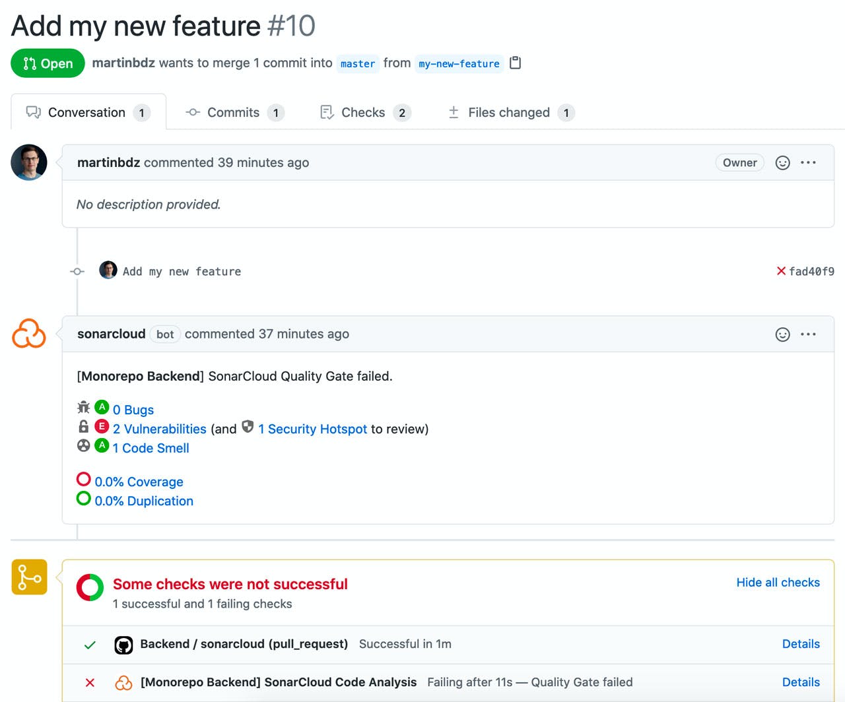
Task: Add emoji reaction to martinbdz's comment
Action: (x=782, y=163)
